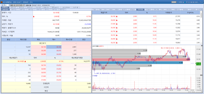
Task: Click the 시간외 label cell
Action: 46,87
